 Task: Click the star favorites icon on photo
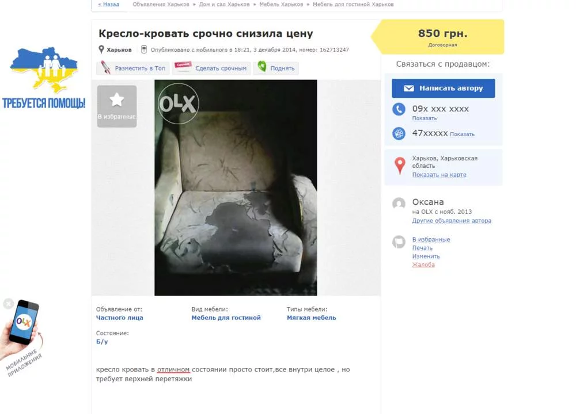pos(116,99)
